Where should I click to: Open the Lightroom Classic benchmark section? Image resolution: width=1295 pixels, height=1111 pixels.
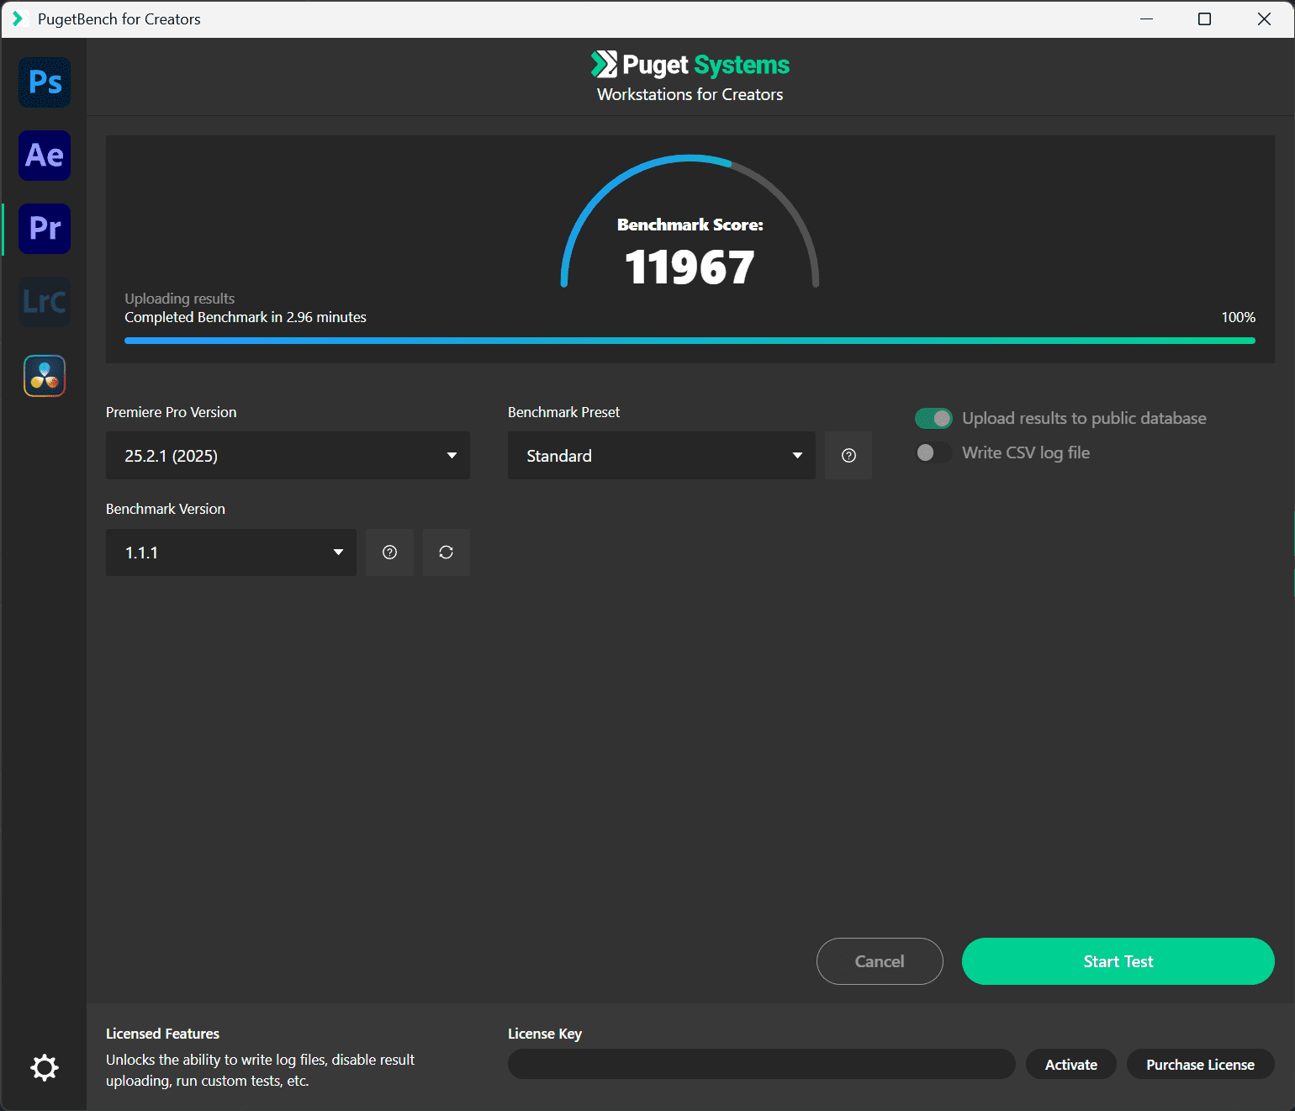click(x=44, y=301)
